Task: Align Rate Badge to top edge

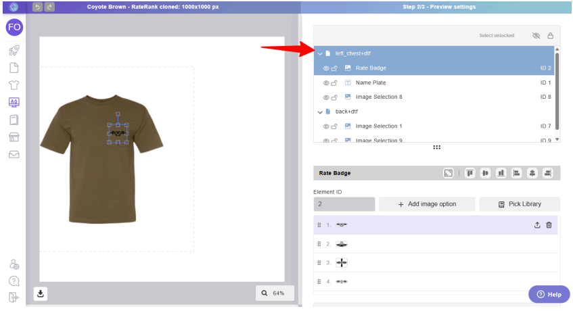Action: coord(469,173)
